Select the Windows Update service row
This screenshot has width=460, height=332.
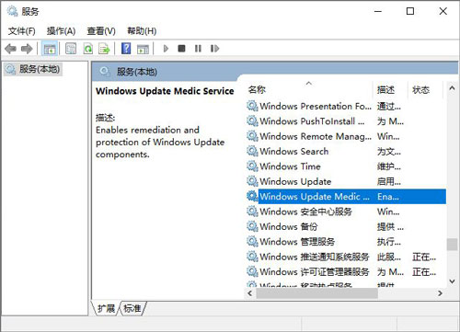tap(346, 181)
